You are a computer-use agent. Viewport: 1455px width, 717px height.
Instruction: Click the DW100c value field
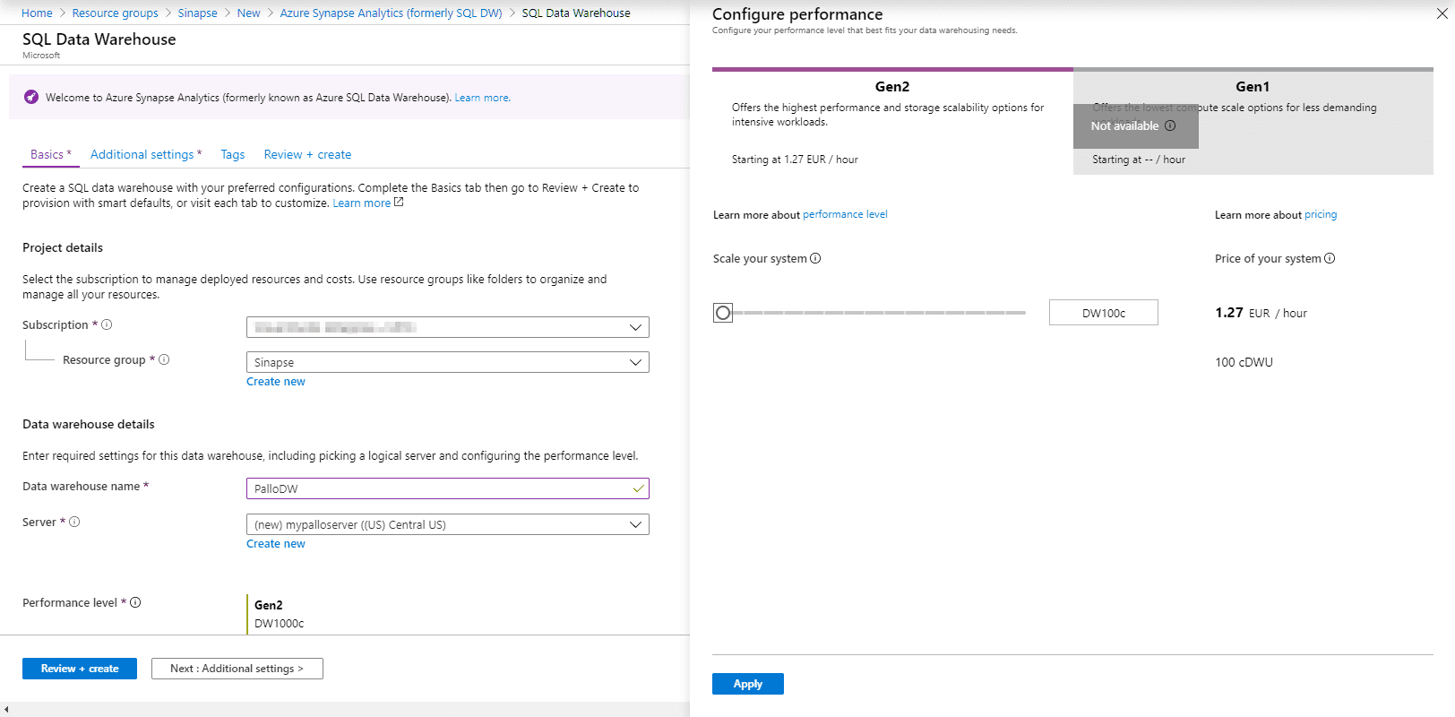pyautogui.click(x=1104, y=313)
